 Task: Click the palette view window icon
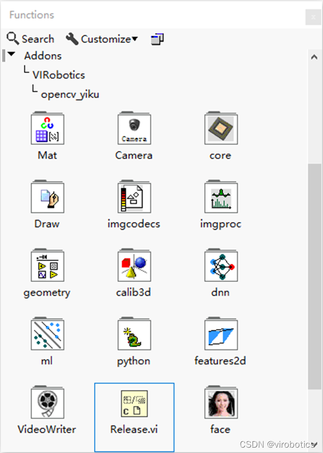(157, 39)
